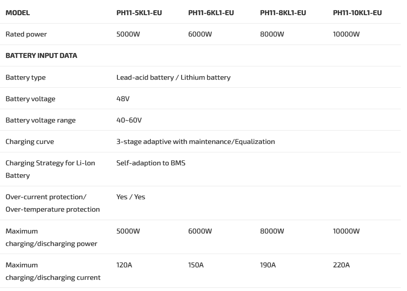
Task: Click the 3-stage adaptive charging curve text
Action: point(195,142)
